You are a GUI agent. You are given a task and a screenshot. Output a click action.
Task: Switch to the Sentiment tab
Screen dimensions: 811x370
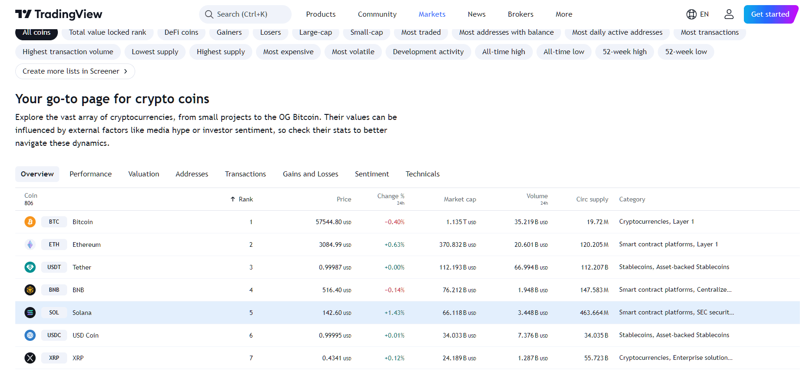372,174
